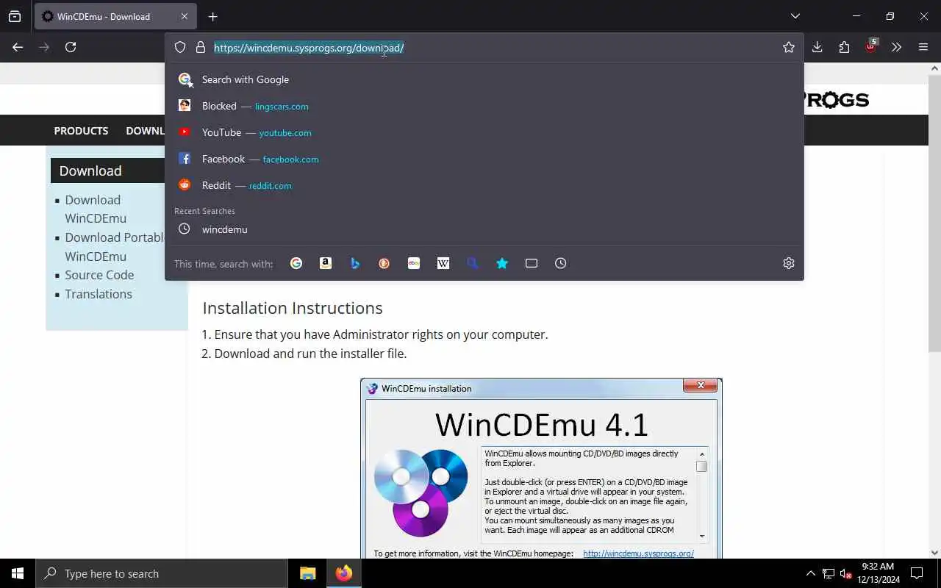Open the Firefox downloads panel
The image size is (941, 588).
point(817,47)
